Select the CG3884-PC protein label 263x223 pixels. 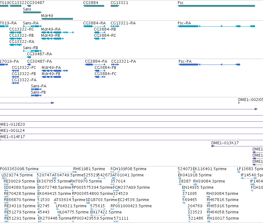tap(105, 74)
